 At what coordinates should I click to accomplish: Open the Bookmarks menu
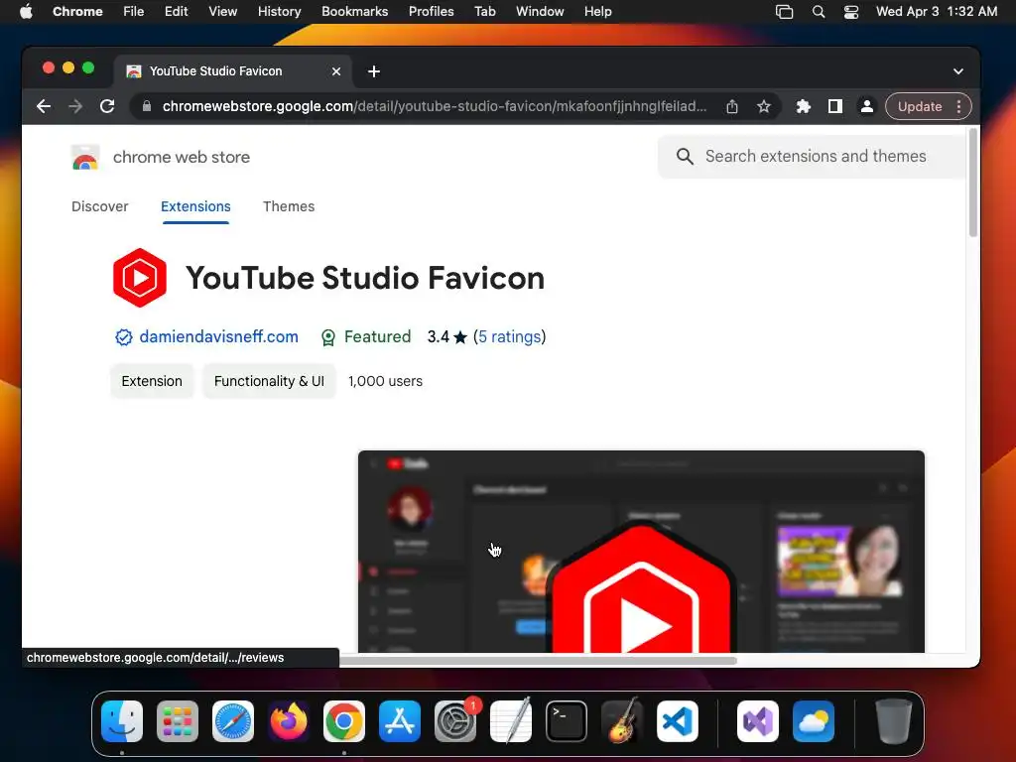click(354, 12)
